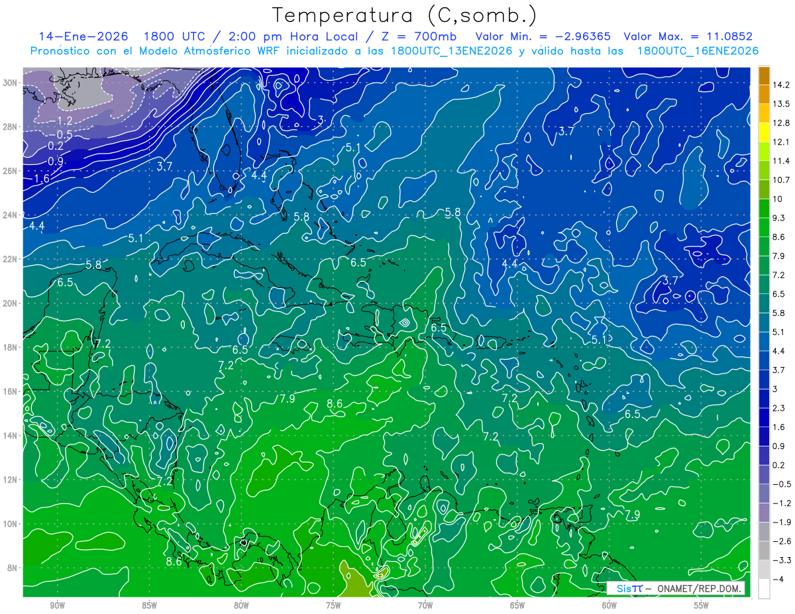Select the 60W longitude axis label
The width and height of the screenshot is (795, 614).
(609, 605)
